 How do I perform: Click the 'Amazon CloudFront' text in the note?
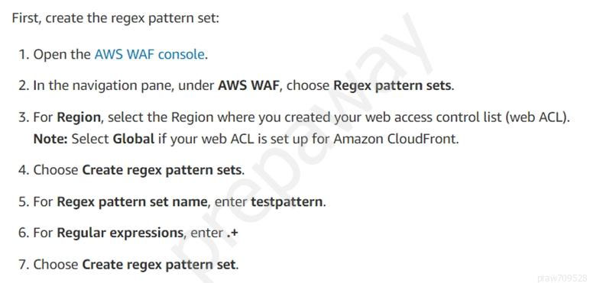tap(395, 140)
